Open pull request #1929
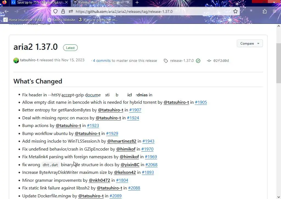 112,133
